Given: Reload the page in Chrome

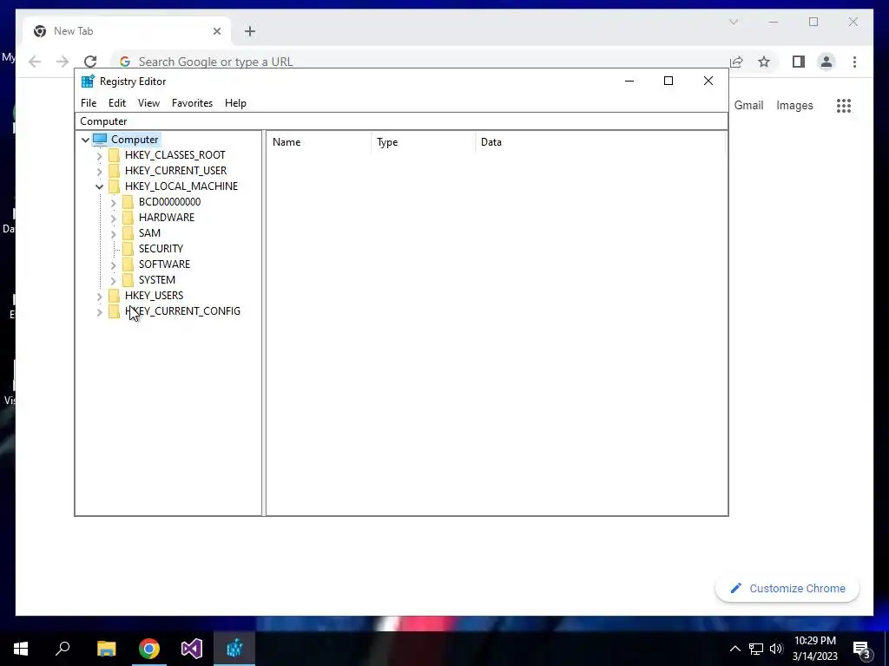Looking at the screenshot, I should (x=90, y=62).
